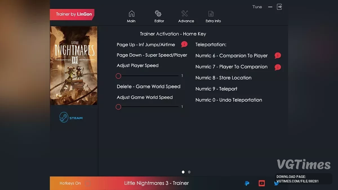Open the Extra Info document icon

point(211,14)
